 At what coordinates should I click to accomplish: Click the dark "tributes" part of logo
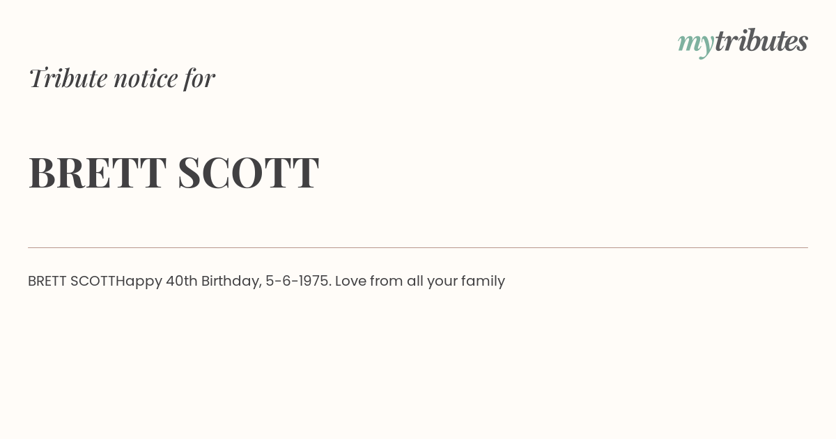(x=761, y=41)
